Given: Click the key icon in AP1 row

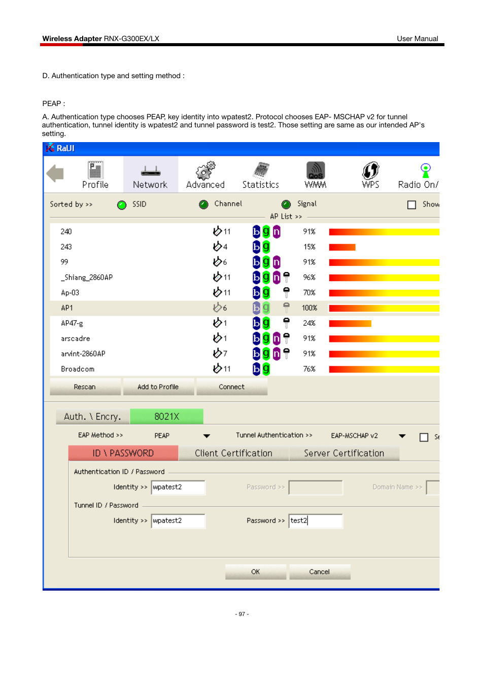Looking at the screenshot, I should coord(287,307).
